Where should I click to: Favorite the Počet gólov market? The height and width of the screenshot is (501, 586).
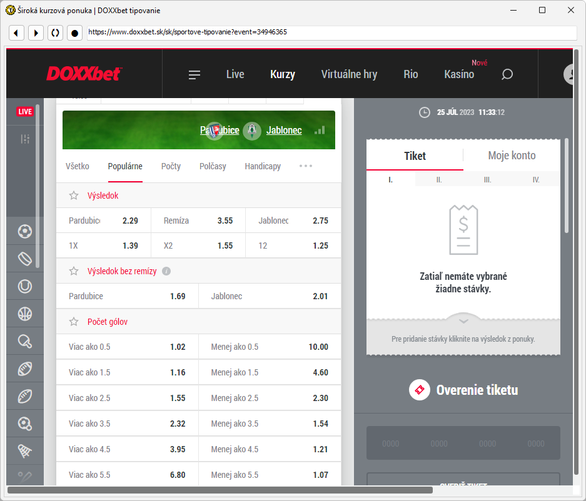[74, 322]
